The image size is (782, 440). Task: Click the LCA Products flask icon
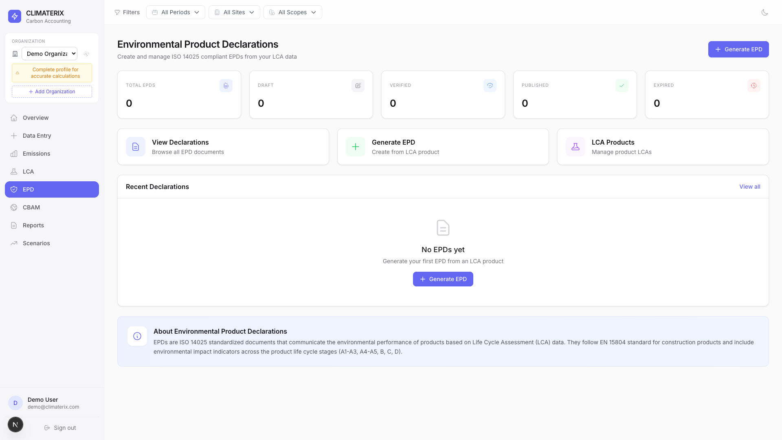(575, 147)
